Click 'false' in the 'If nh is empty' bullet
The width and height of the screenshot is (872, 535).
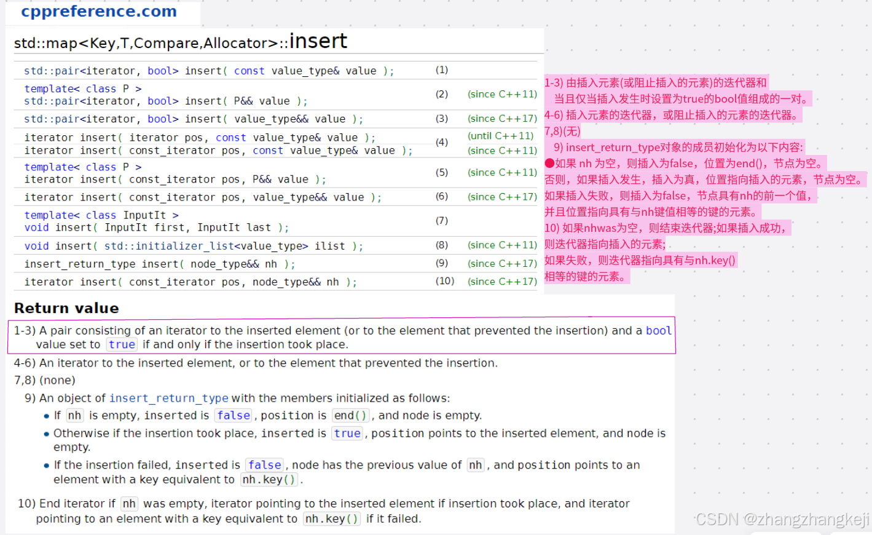234,416
